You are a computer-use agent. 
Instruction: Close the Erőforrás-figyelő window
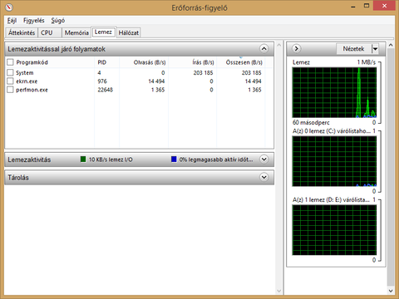point(384,6)
